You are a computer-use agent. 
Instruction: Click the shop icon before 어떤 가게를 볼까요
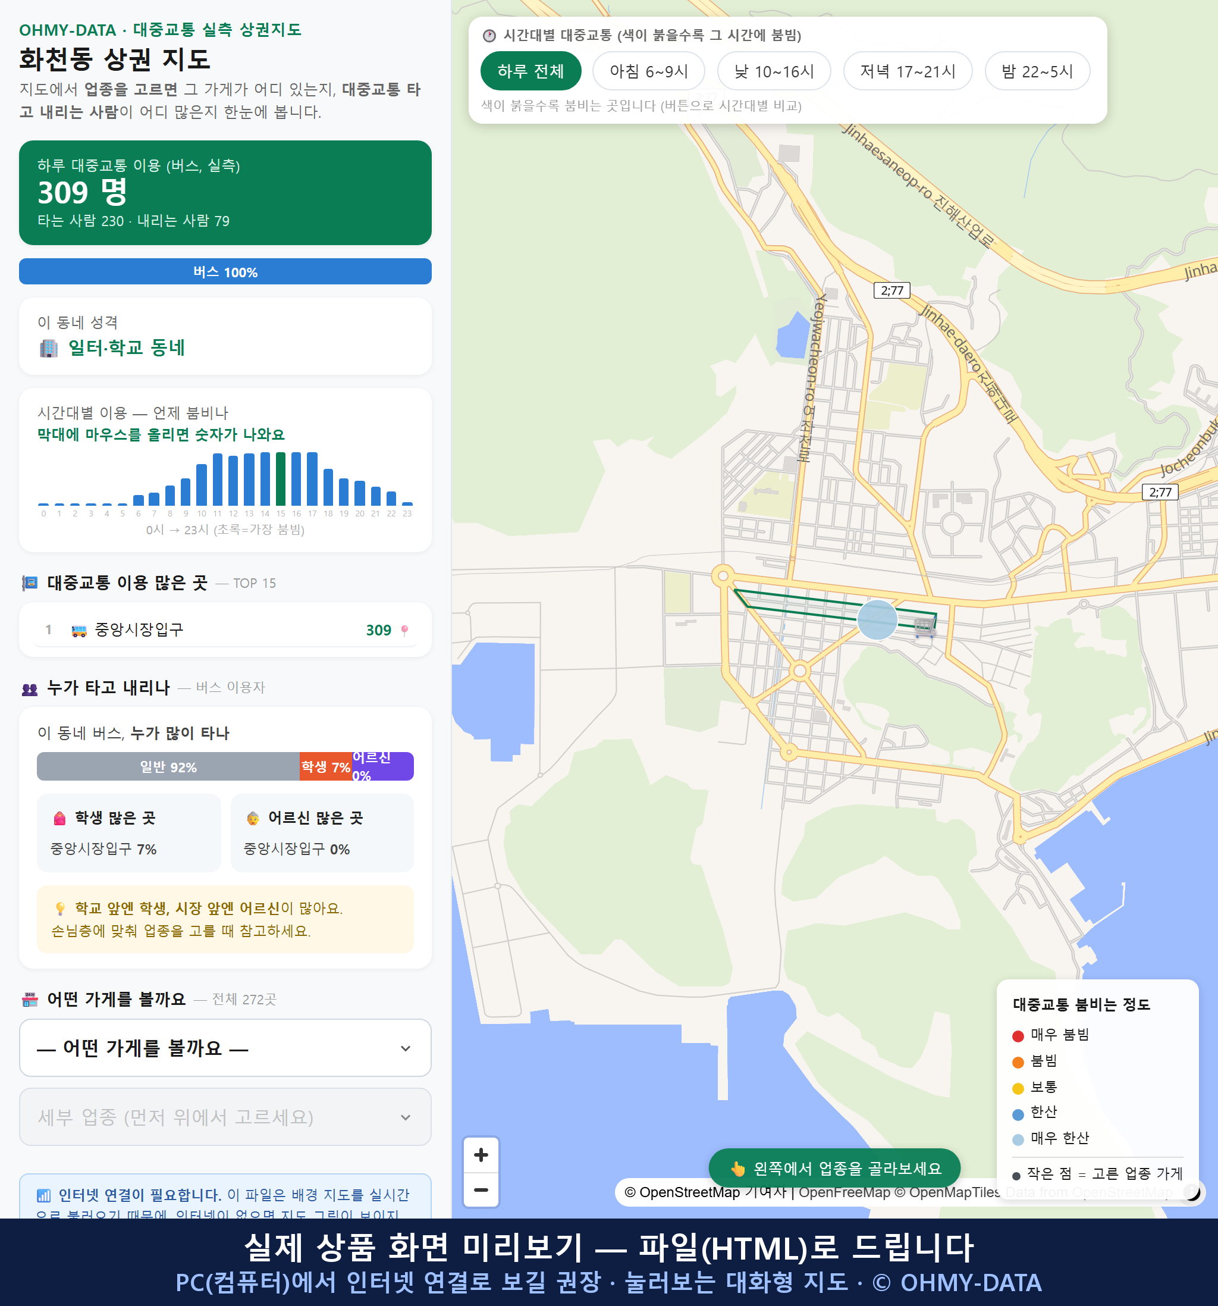pyautogui.click(x=30, y=999)
